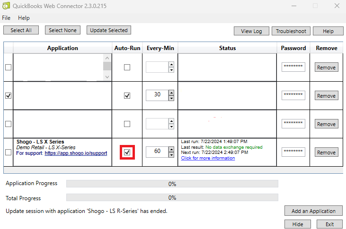346x229 pixels.
Task: Close the QuickBooks Web Connector window
Action: tap(337, 6)
